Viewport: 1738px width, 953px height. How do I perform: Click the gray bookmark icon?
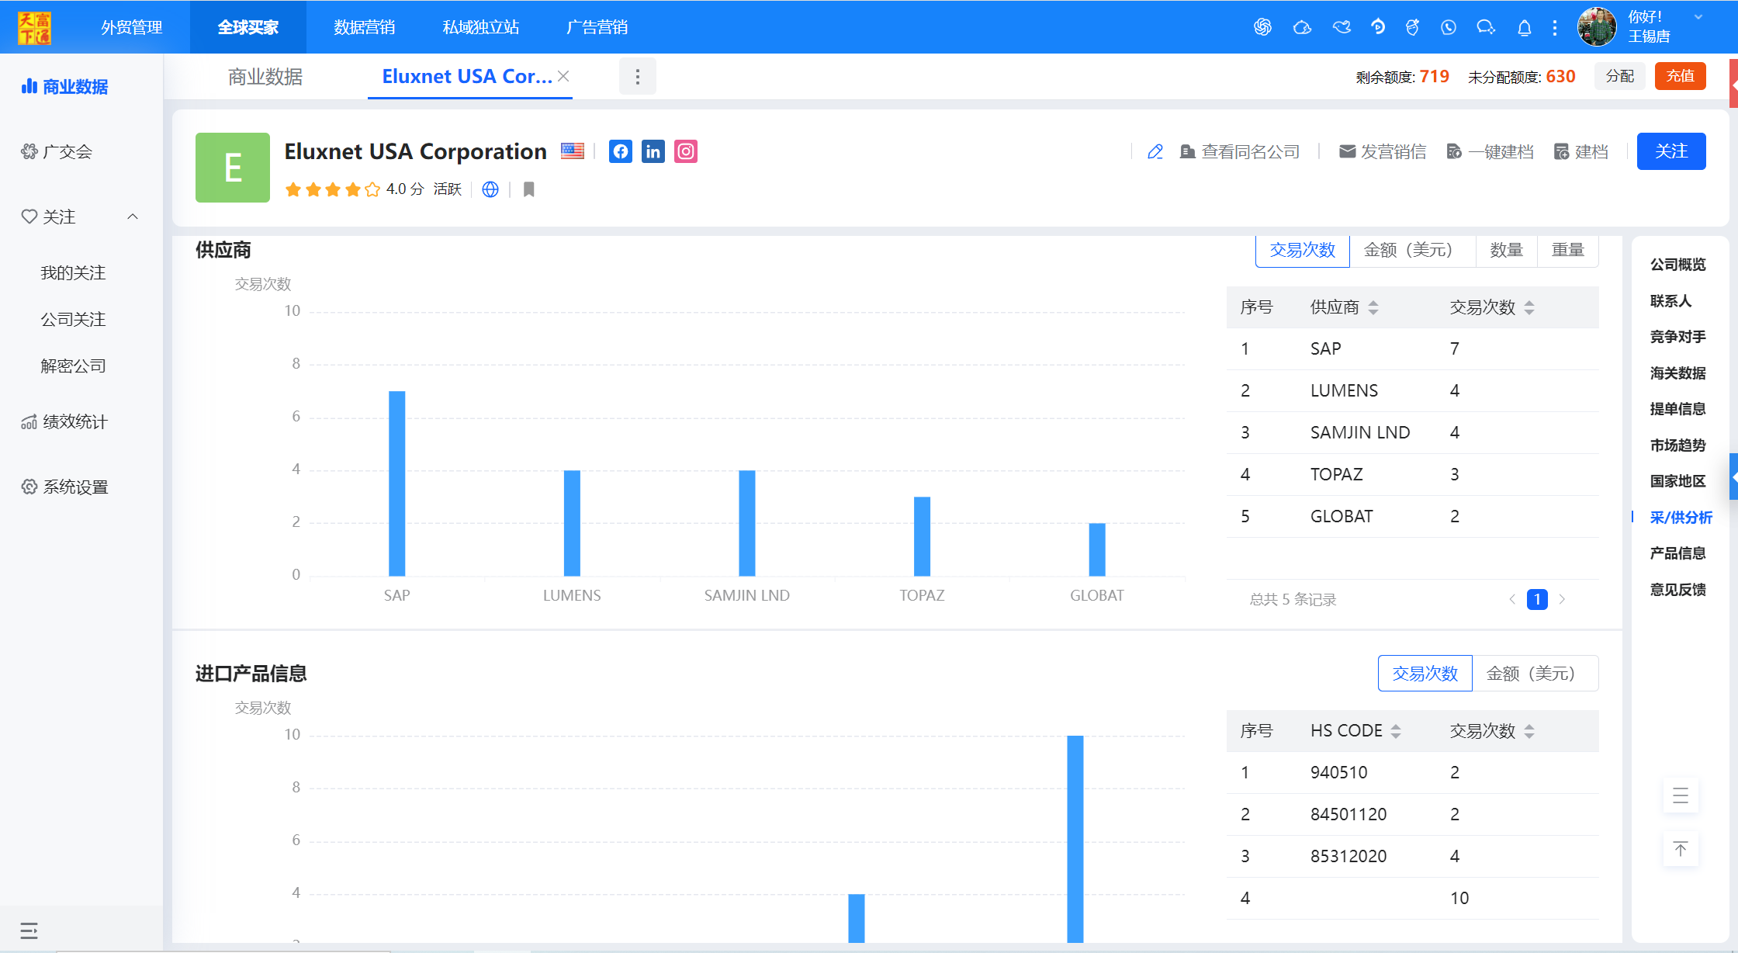529,189
